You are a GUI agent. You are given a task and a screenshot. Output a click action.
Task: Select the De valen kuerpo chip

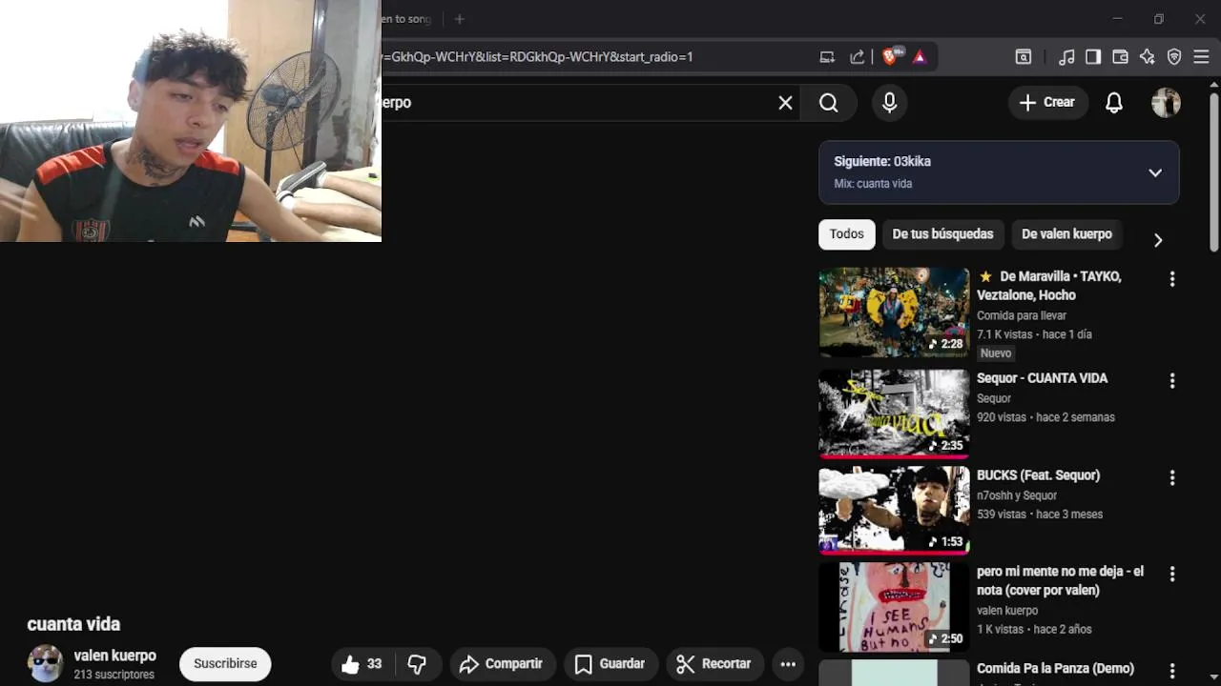(1066, 233)
